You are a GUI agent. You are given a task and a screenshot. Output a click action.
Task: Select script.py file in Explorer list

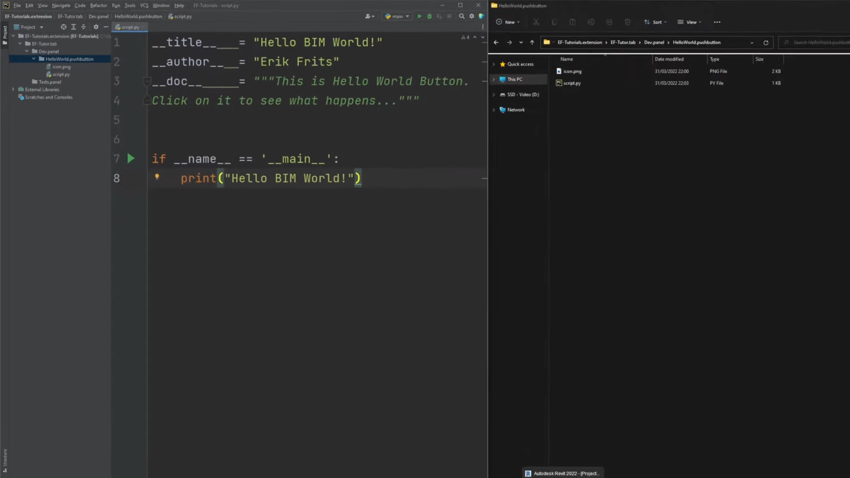coord(572,83)
